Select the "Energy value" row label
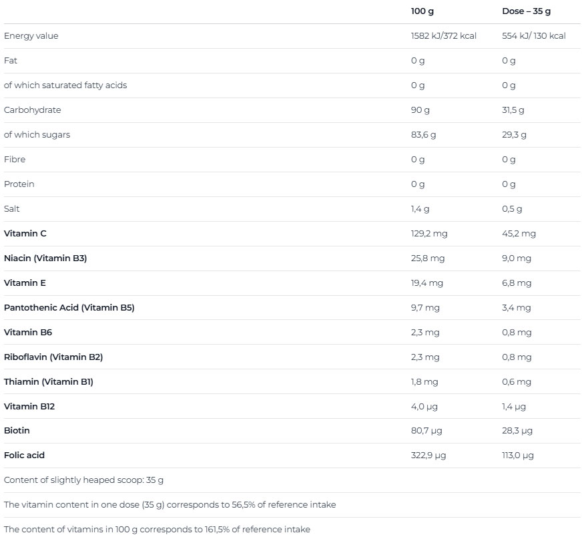The image size is (584, 537). (31, 36)
